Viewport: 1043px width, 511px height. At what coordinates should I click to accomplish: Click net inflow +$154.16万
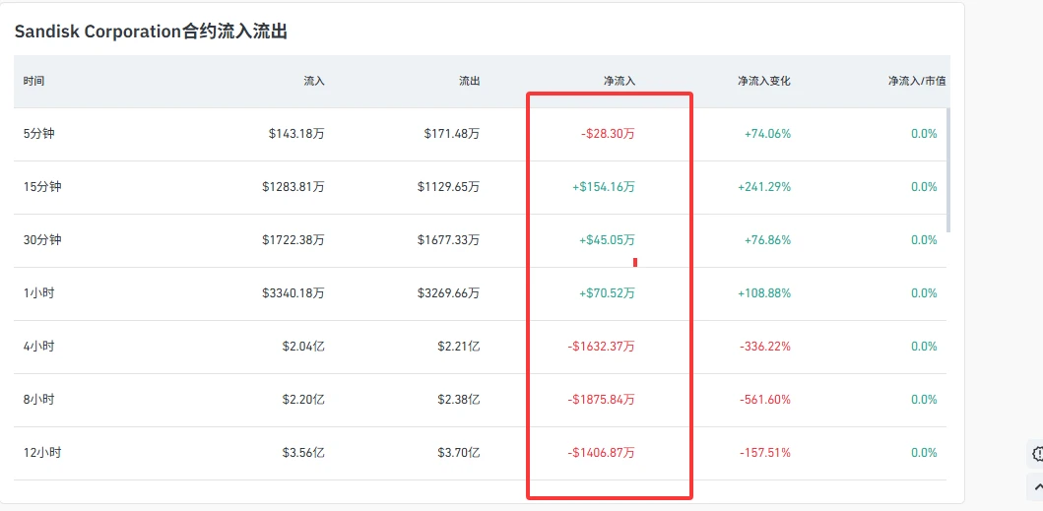click(604, 187)
